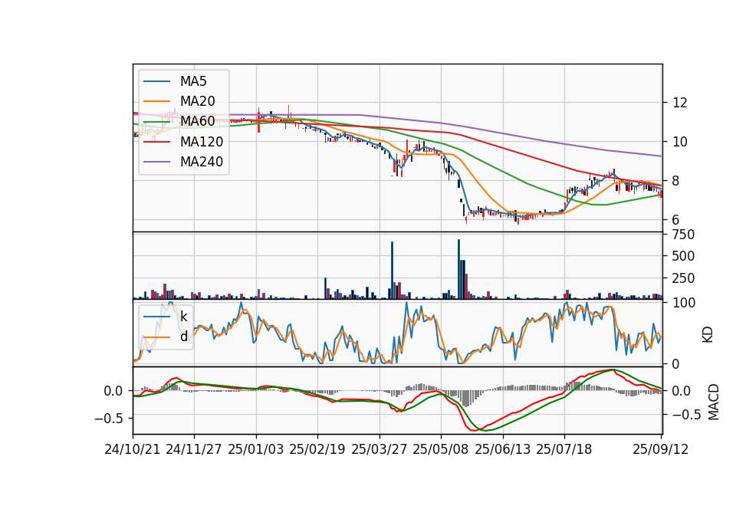The width and height of the screenshot is (736, 529).
Task: Click the 25/05/08 date axis label
Action: [x=441, y=449]
